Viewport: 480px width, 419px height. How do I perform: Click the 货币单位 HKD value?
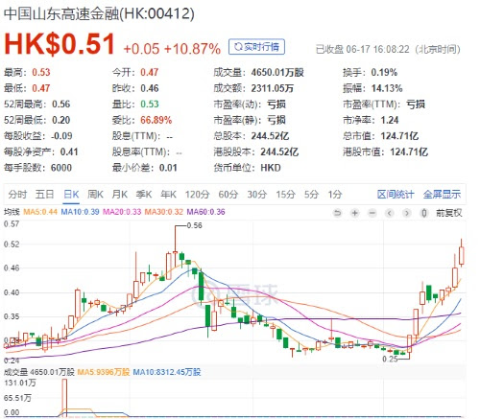[271, 168]
